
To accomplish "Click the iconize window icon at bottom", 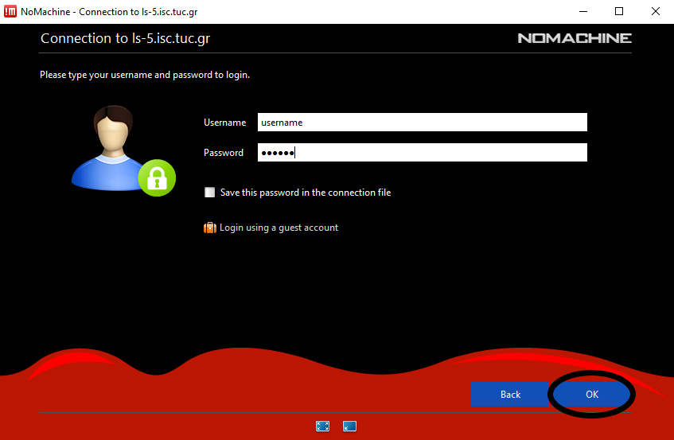I will [349, 426].
